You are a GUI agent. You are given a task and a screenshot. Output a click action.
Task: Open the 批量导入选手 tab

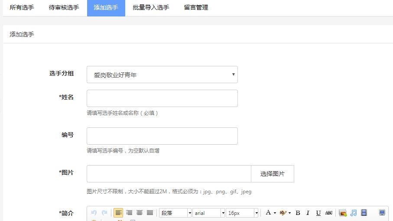[x=151, y=7]
